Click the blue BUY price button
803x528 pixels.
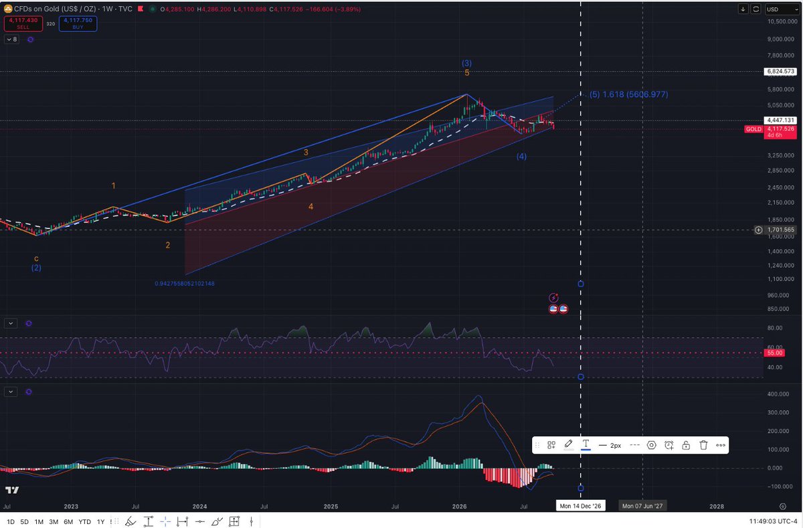pos(80,24)
